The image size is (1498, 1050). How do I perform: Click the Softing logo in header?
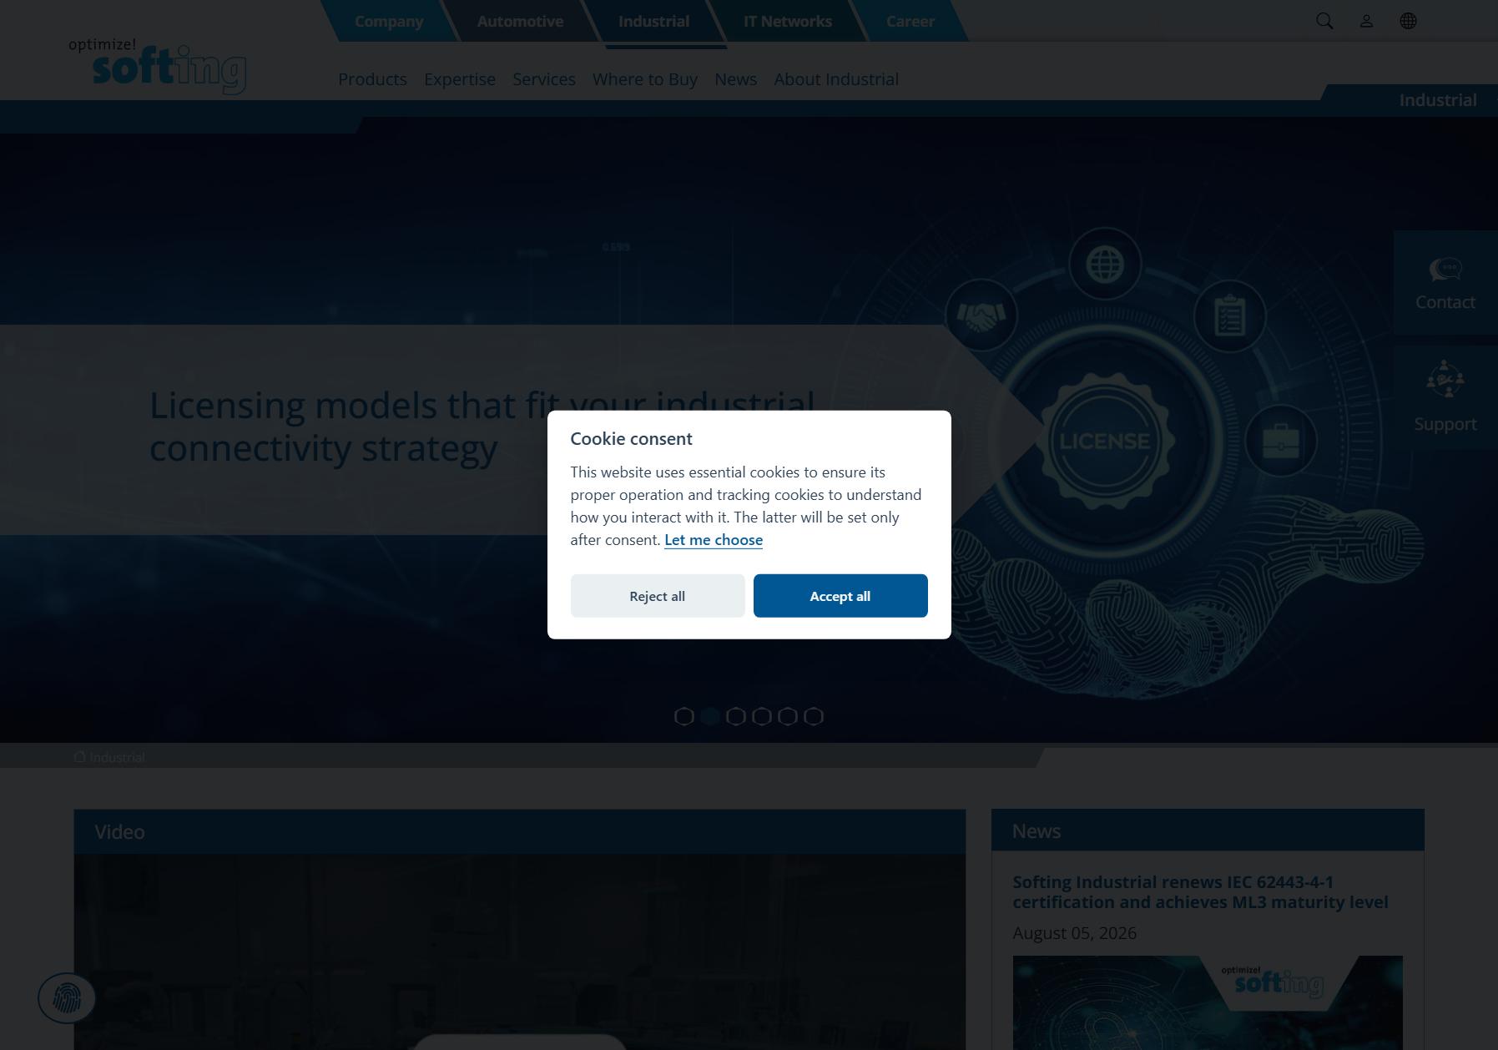point(158,66)
